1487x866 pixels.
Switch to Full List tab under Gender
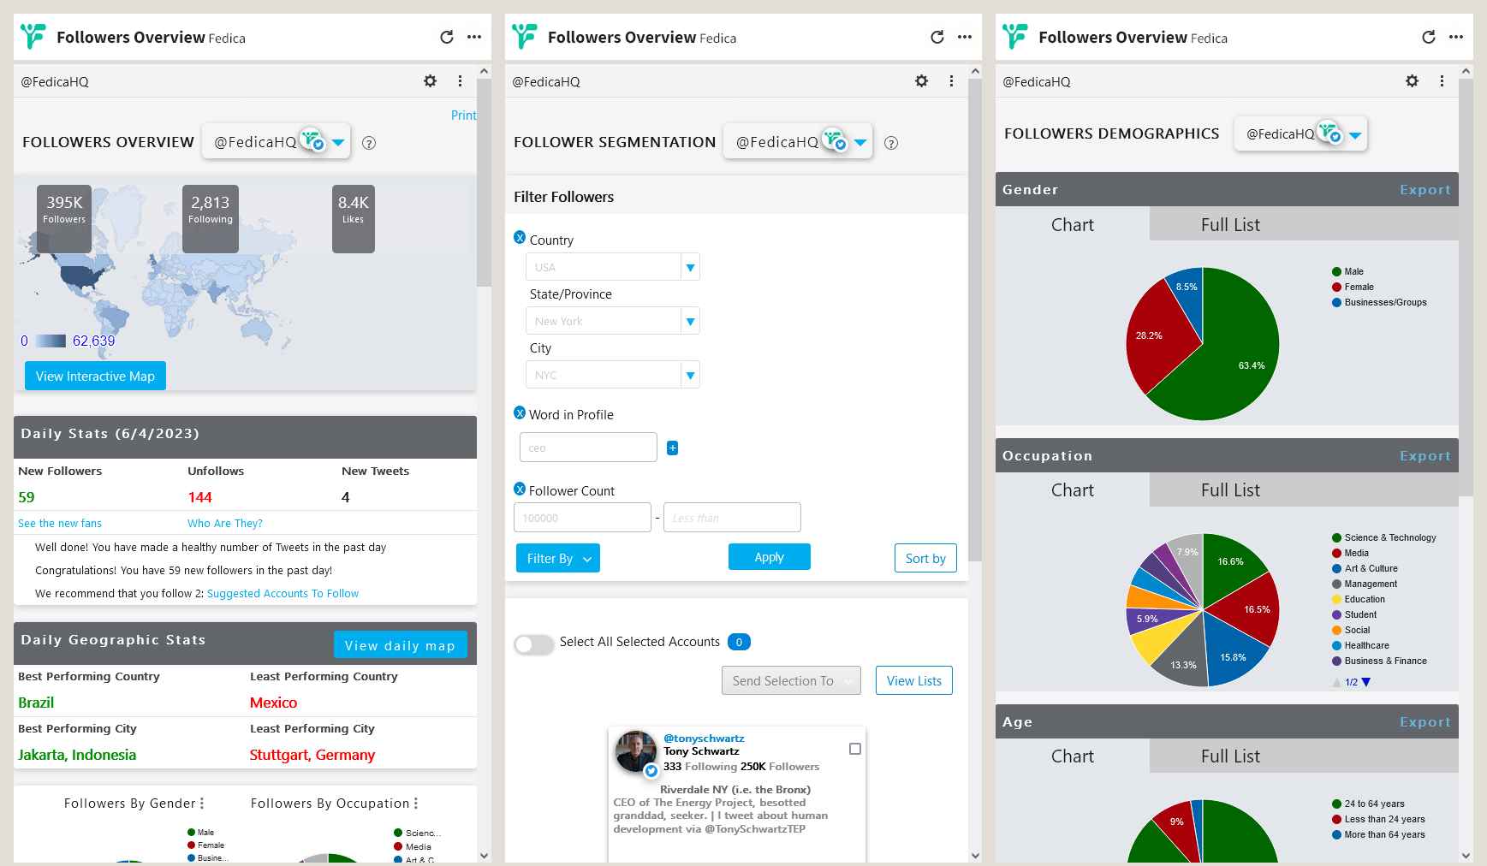1229,225
